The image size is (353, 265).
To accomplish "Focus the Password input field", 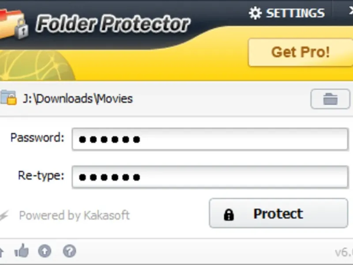I will [210, 140].
